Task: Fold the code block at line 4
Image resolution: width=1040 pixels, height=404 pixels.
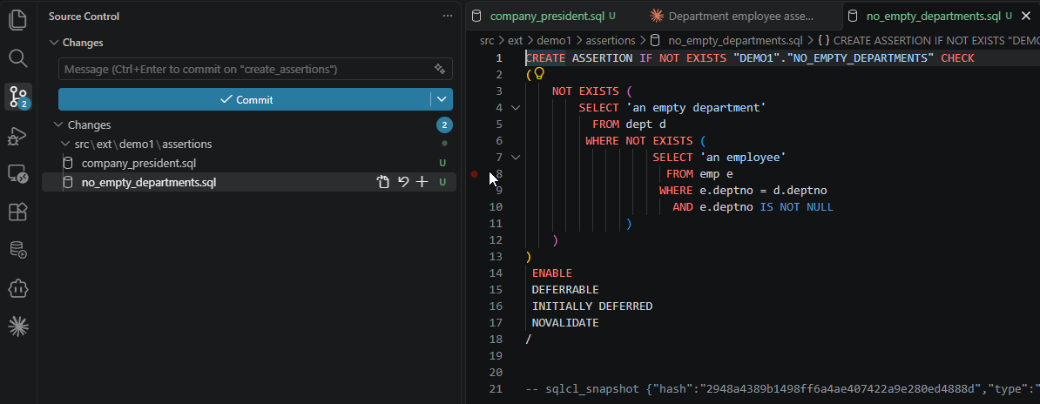Action: (516, 107)
